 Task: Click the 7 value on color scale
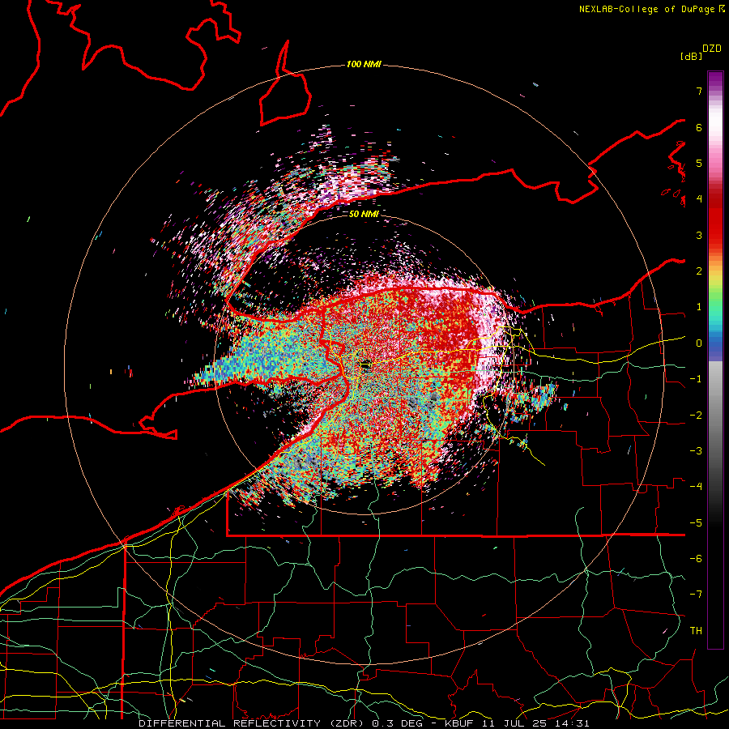click(x=699, y=92)
